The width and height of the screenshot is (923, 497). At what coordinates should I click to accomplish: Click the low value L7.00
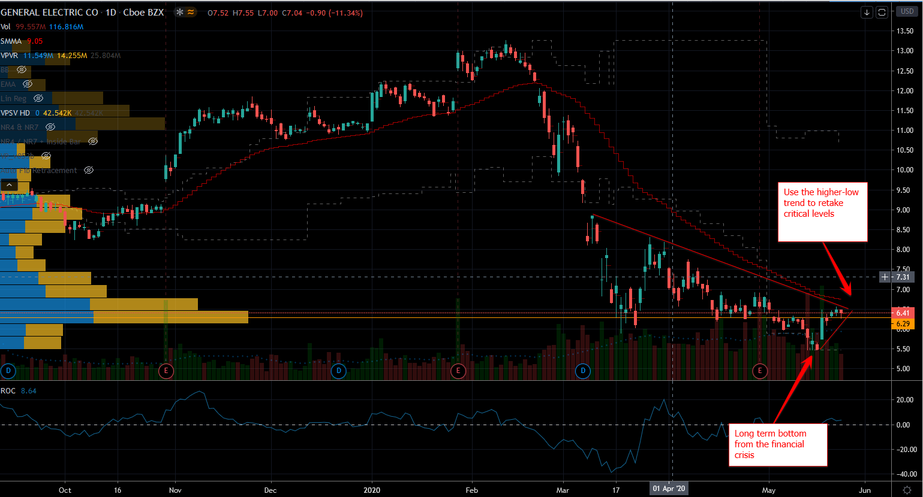click(x=267, y=13)
